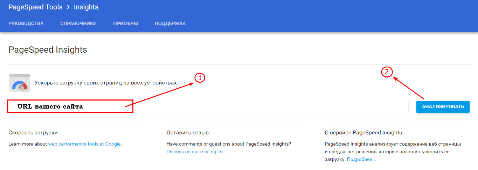Image resolution: width=478 pixels, height=170 pixels.
Task: Select the Insights breadcrumb item
Action: pos(86,7)
